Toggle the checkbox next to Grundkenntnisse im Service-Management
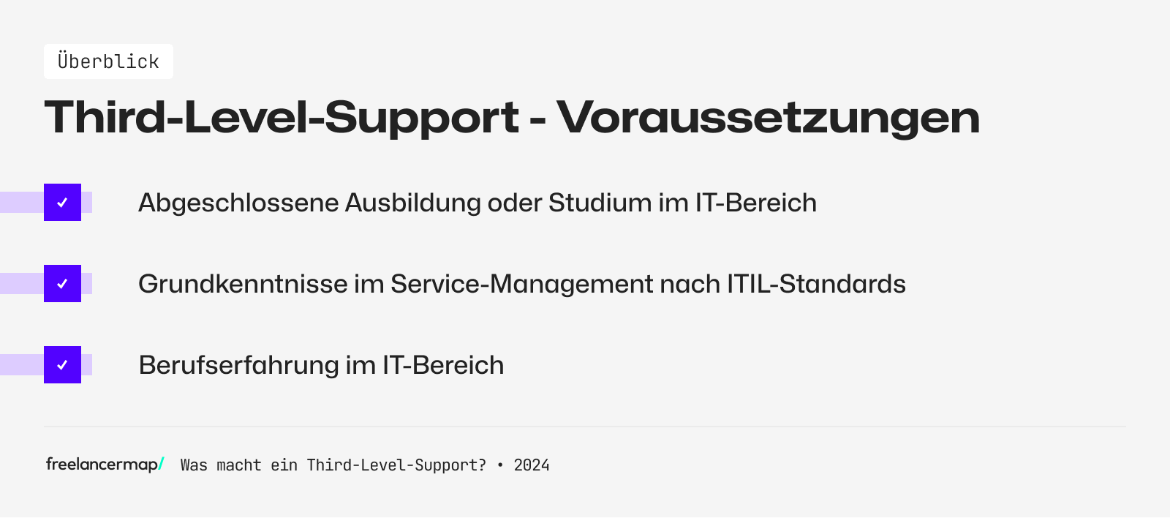 [62, 284]
